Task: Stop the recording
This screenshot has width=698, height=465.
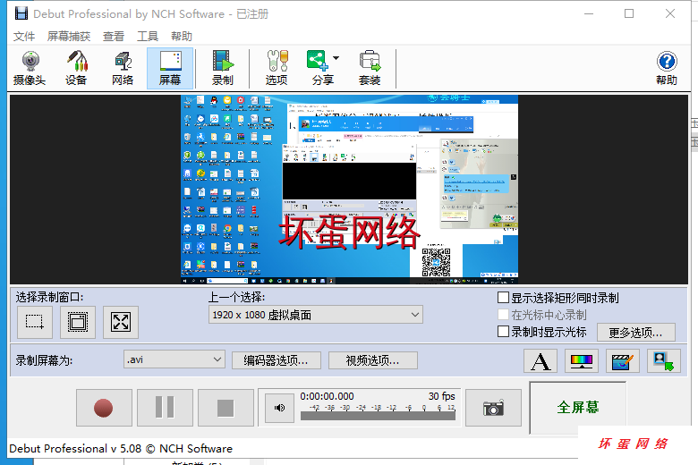Action: (226, 408)
